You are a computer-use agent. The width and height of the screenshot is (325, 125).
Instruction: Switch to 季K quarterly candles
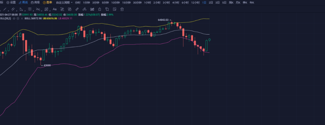(x=245, y=2)
